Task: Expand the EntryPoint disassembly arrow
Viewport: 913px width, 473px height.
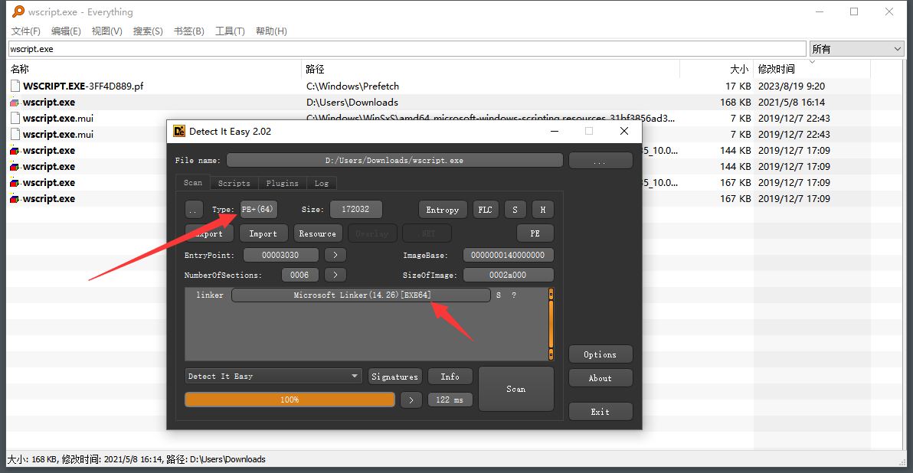Action: click(x=335, y=254)
